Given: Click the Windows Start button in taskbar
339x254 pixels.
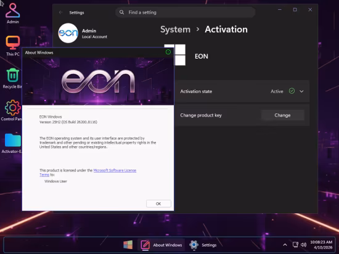Looking at the screenshot, I should click(128, 245).
